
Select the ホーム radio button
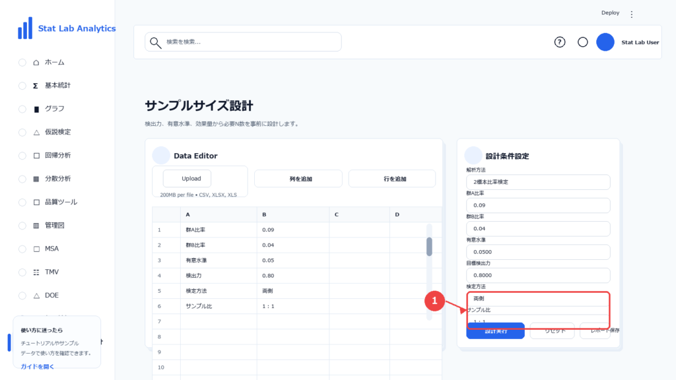point(22,63)
